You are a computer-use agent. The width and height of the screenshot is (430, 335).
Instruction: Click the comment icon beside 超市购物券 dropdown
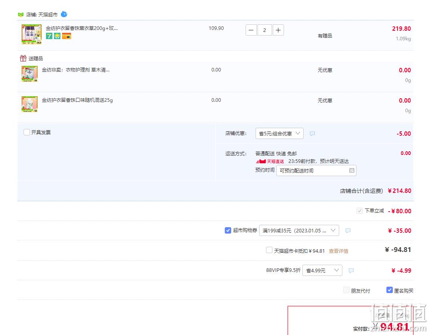tap(348, 230)
